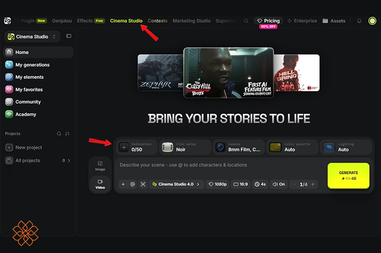The height and width of the screenshot is (253, 381).
Task: Open Academy in sidebar
Action: point(39,114)
